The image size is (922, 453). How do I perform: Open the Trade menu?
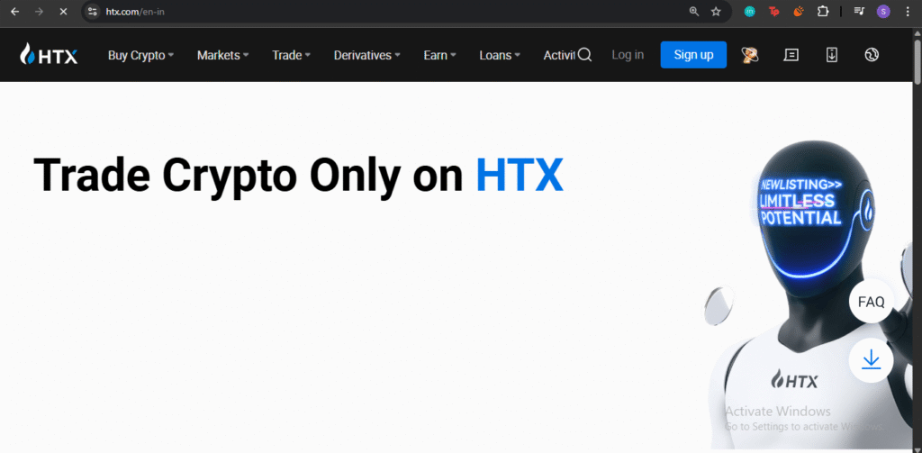click(x=291, y=55)
